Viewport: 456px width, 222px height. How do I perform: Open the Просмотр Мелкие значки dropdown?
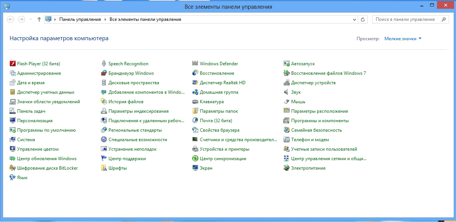pyautogui.click(x=403, y=39)
